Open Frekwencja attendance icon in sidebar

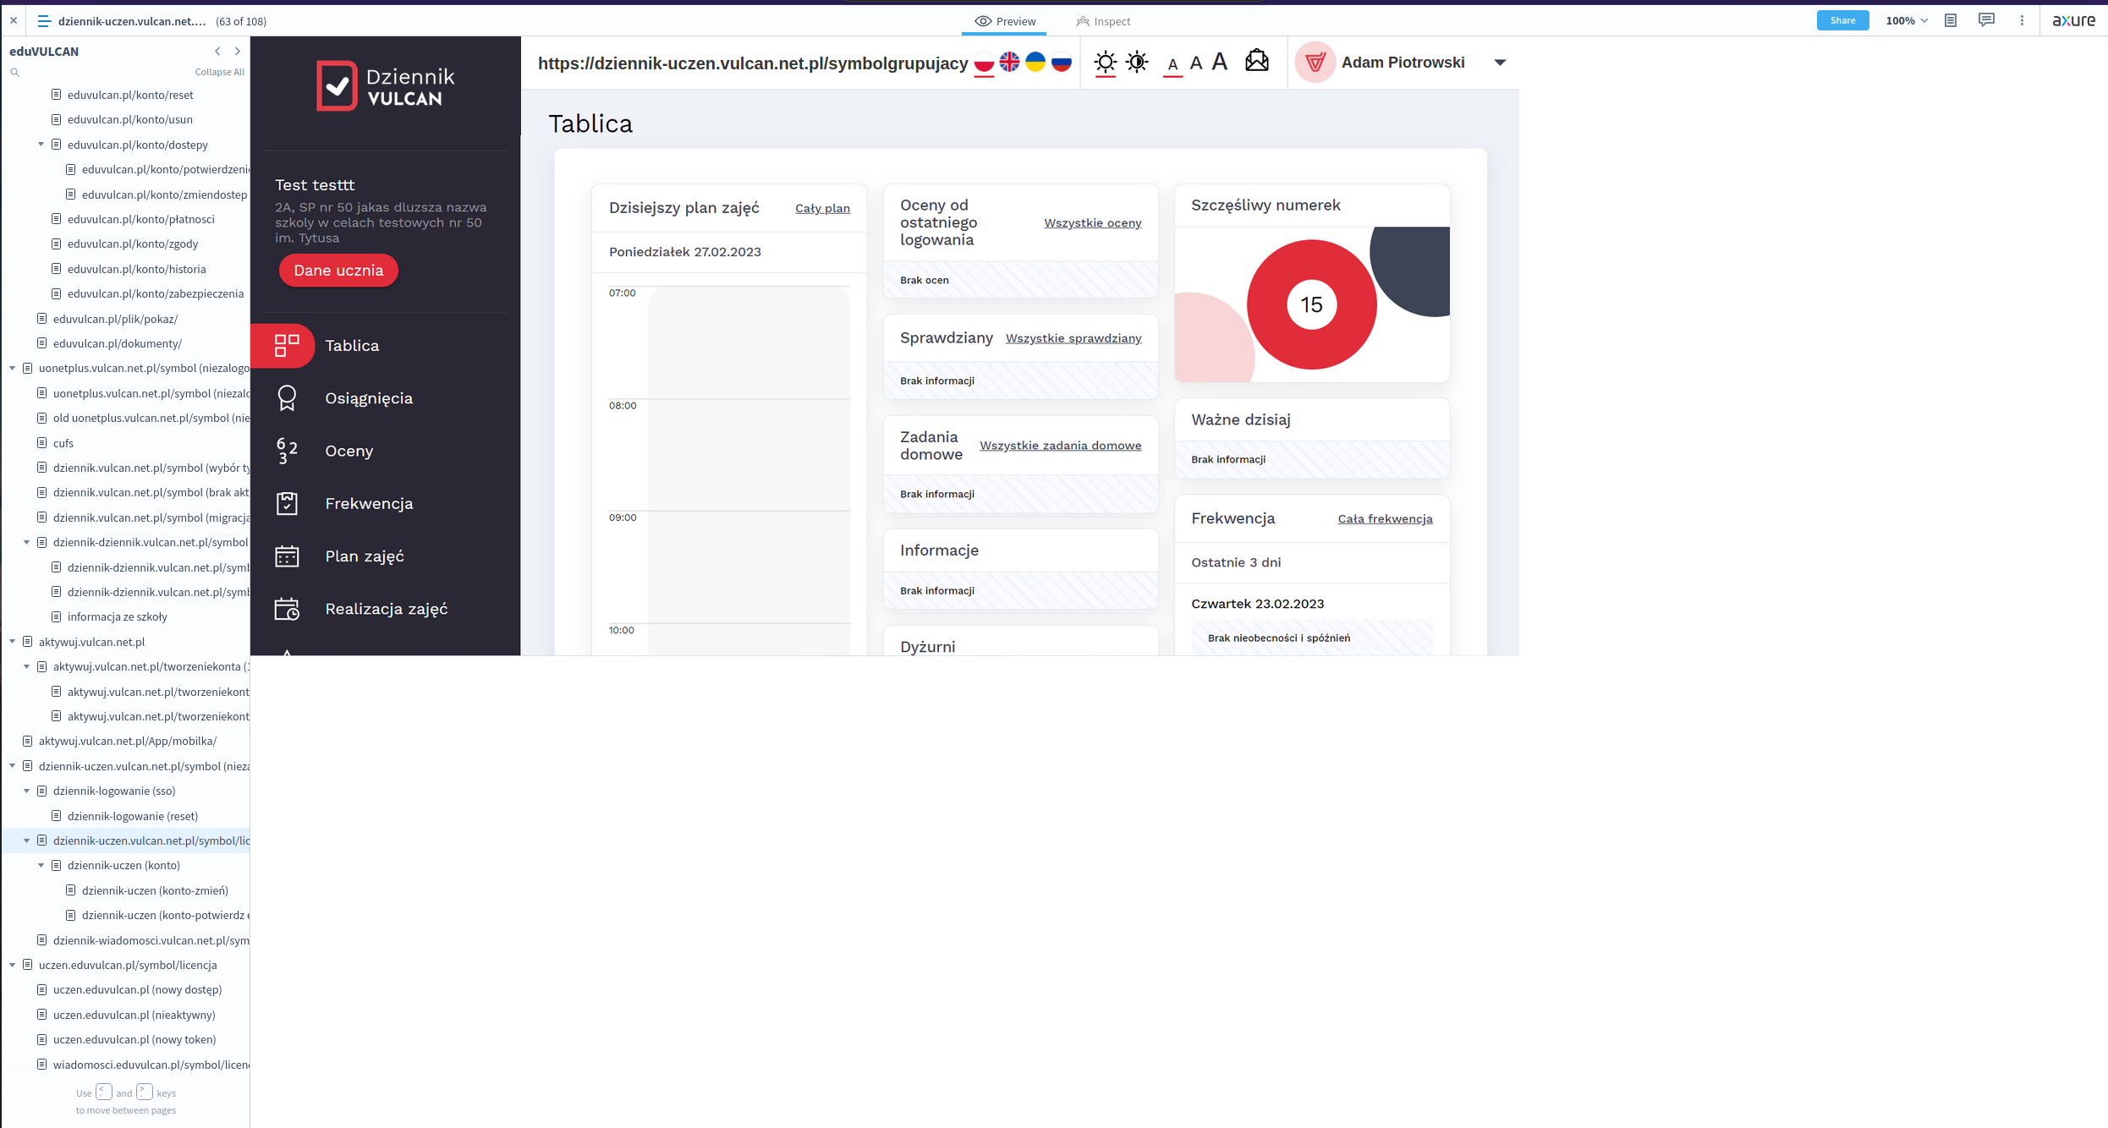[287, 503]
